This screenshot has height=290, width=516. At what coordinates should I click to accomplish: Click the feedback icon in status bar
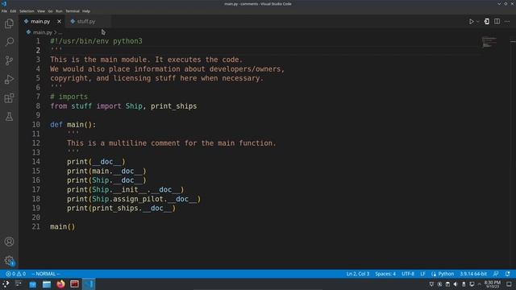coord(496,274)
